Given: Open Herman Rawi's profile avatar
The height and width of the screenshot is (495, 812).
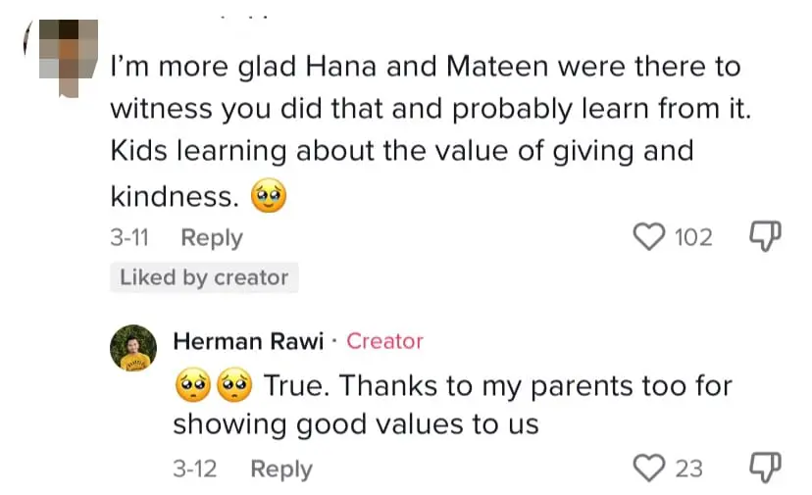Looking at the screenshot, I should [x=134, y=348].
